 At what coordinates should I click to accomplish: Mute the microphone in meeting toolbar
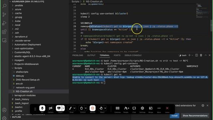[x=42, y=108]
